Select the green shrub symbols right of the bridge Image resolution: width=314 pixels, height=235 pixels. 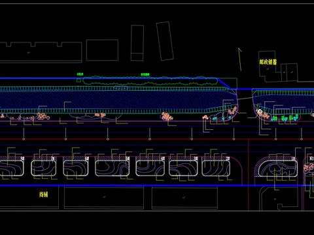(285, 118)
